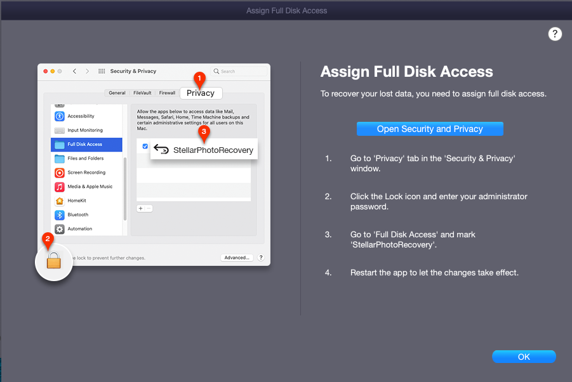Select the Input Monitoring keyboard icon
The image size is (572, 382).
[x=60, y=130]
